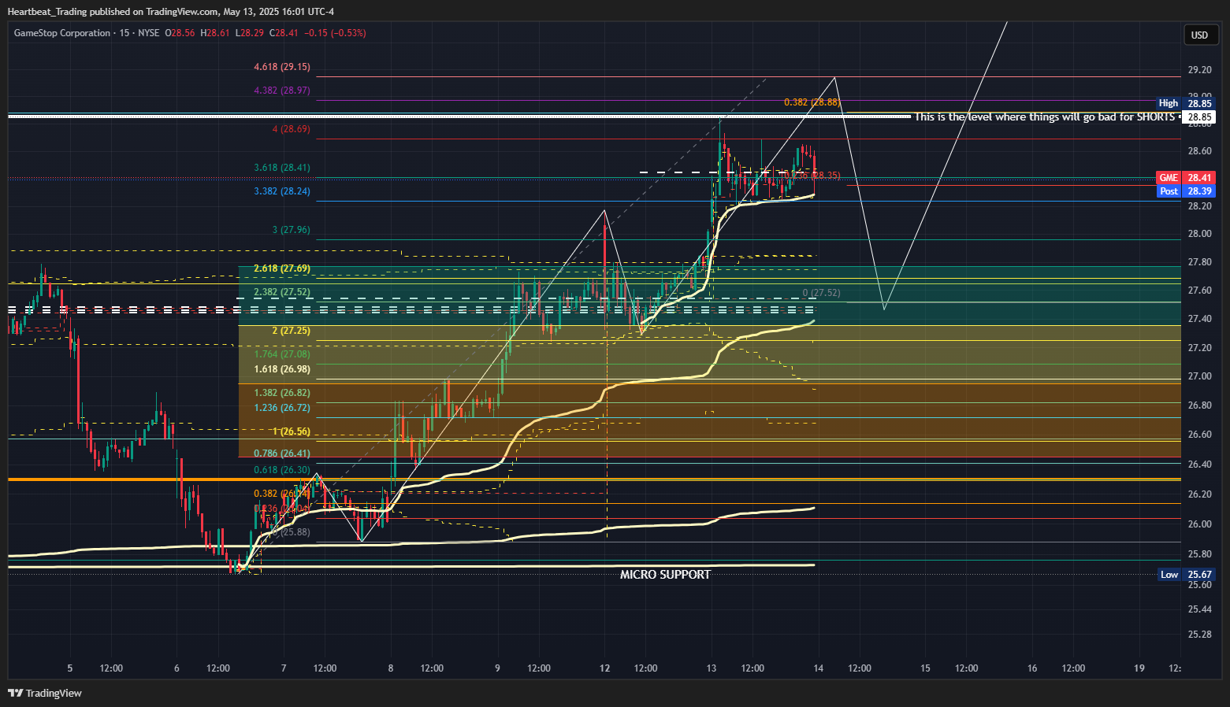
Task: Click the USD currency button
Action: [x=1199, y=35]
